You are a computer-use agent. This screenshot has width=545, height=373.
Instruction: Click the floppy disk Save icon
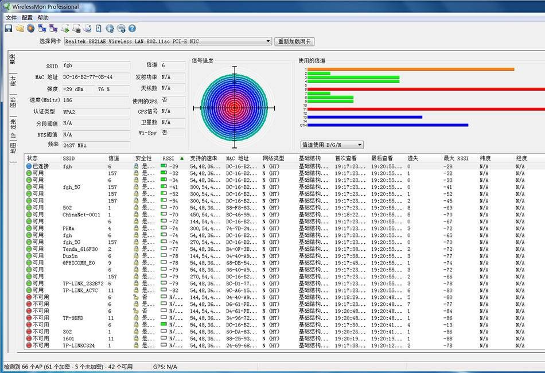coord(8,28)
